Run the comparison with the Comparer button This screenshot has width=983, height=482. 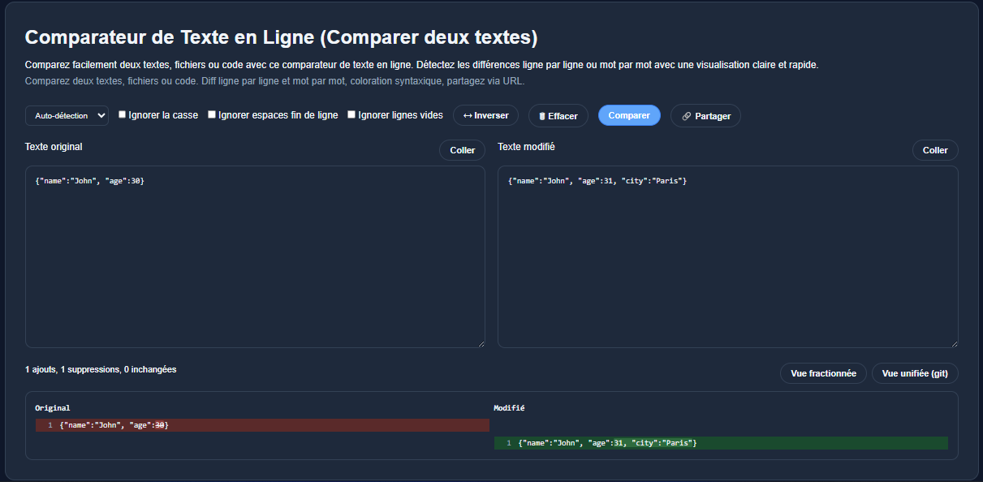(629, 115)
